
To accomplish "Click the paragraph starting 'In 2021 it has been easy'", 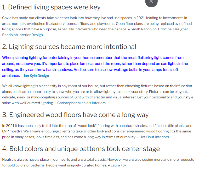I will (97, 131).
